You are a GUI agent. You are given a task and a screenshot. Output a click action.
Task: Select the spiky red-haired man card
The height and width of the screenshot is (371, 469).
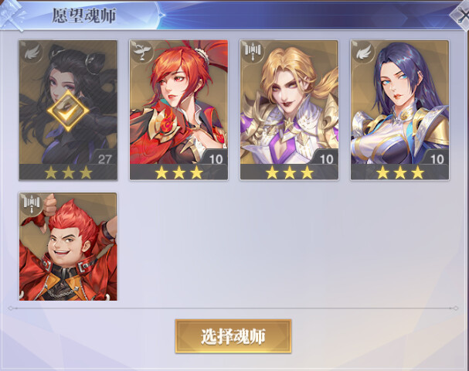68,247
